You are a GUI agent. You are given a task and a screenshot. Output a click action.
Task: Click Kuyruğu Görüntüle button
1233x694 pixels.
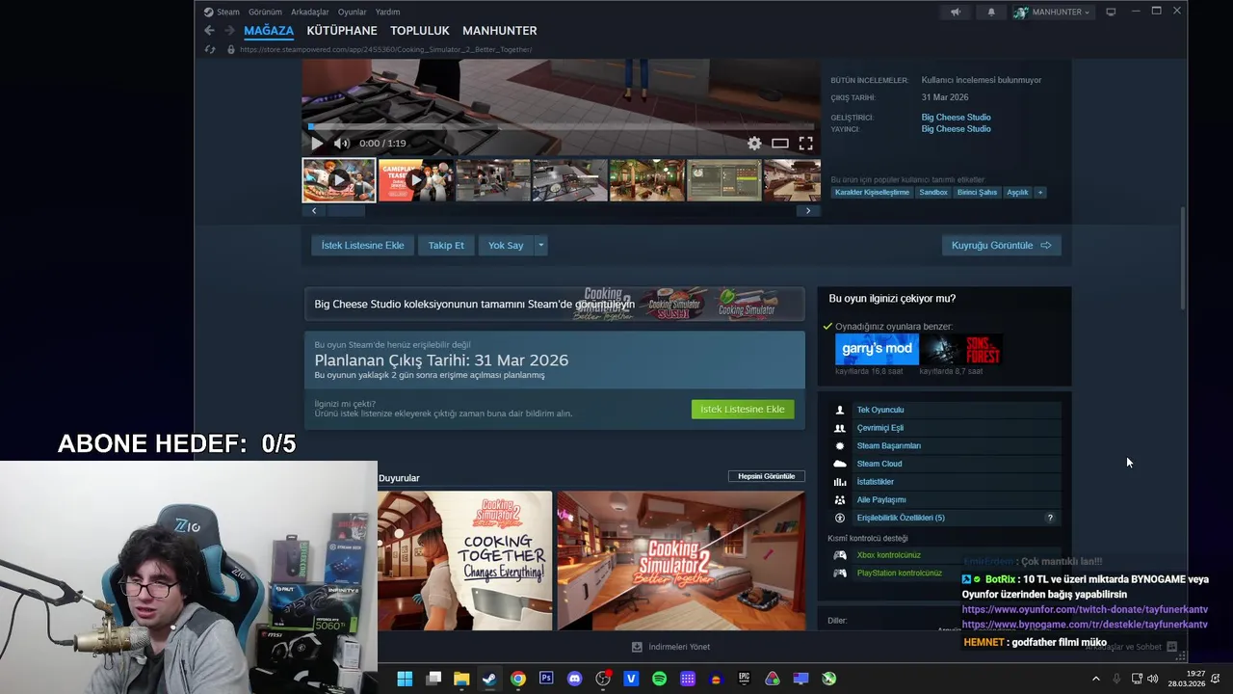[1001, 245]
